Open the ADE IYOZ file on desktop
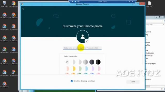Image resolution: width=165 pixels, height=92 pixels. tap(150, 4)
